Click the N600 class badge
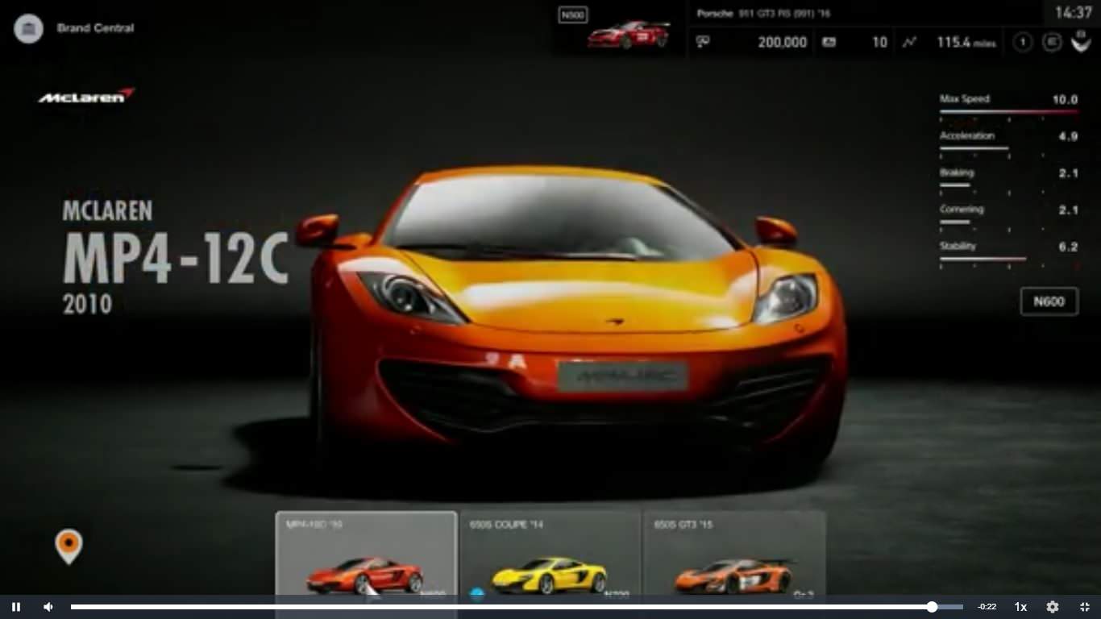The height and width of the screenshot is (619, 1101). click(x=1049, y=301)
